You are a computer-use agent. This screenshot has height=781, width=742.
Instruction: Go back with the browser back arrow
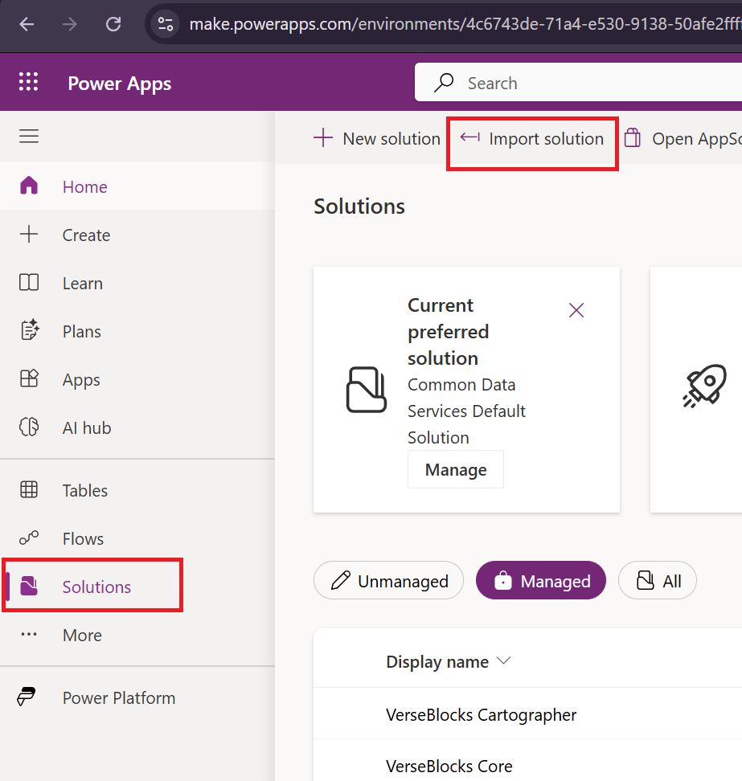(27, 24)
